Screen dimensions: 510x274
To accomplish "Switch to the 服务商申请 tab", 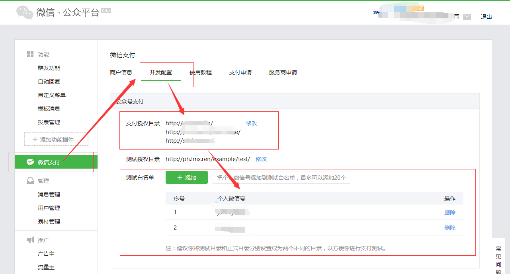I will [x=283, y=72].
